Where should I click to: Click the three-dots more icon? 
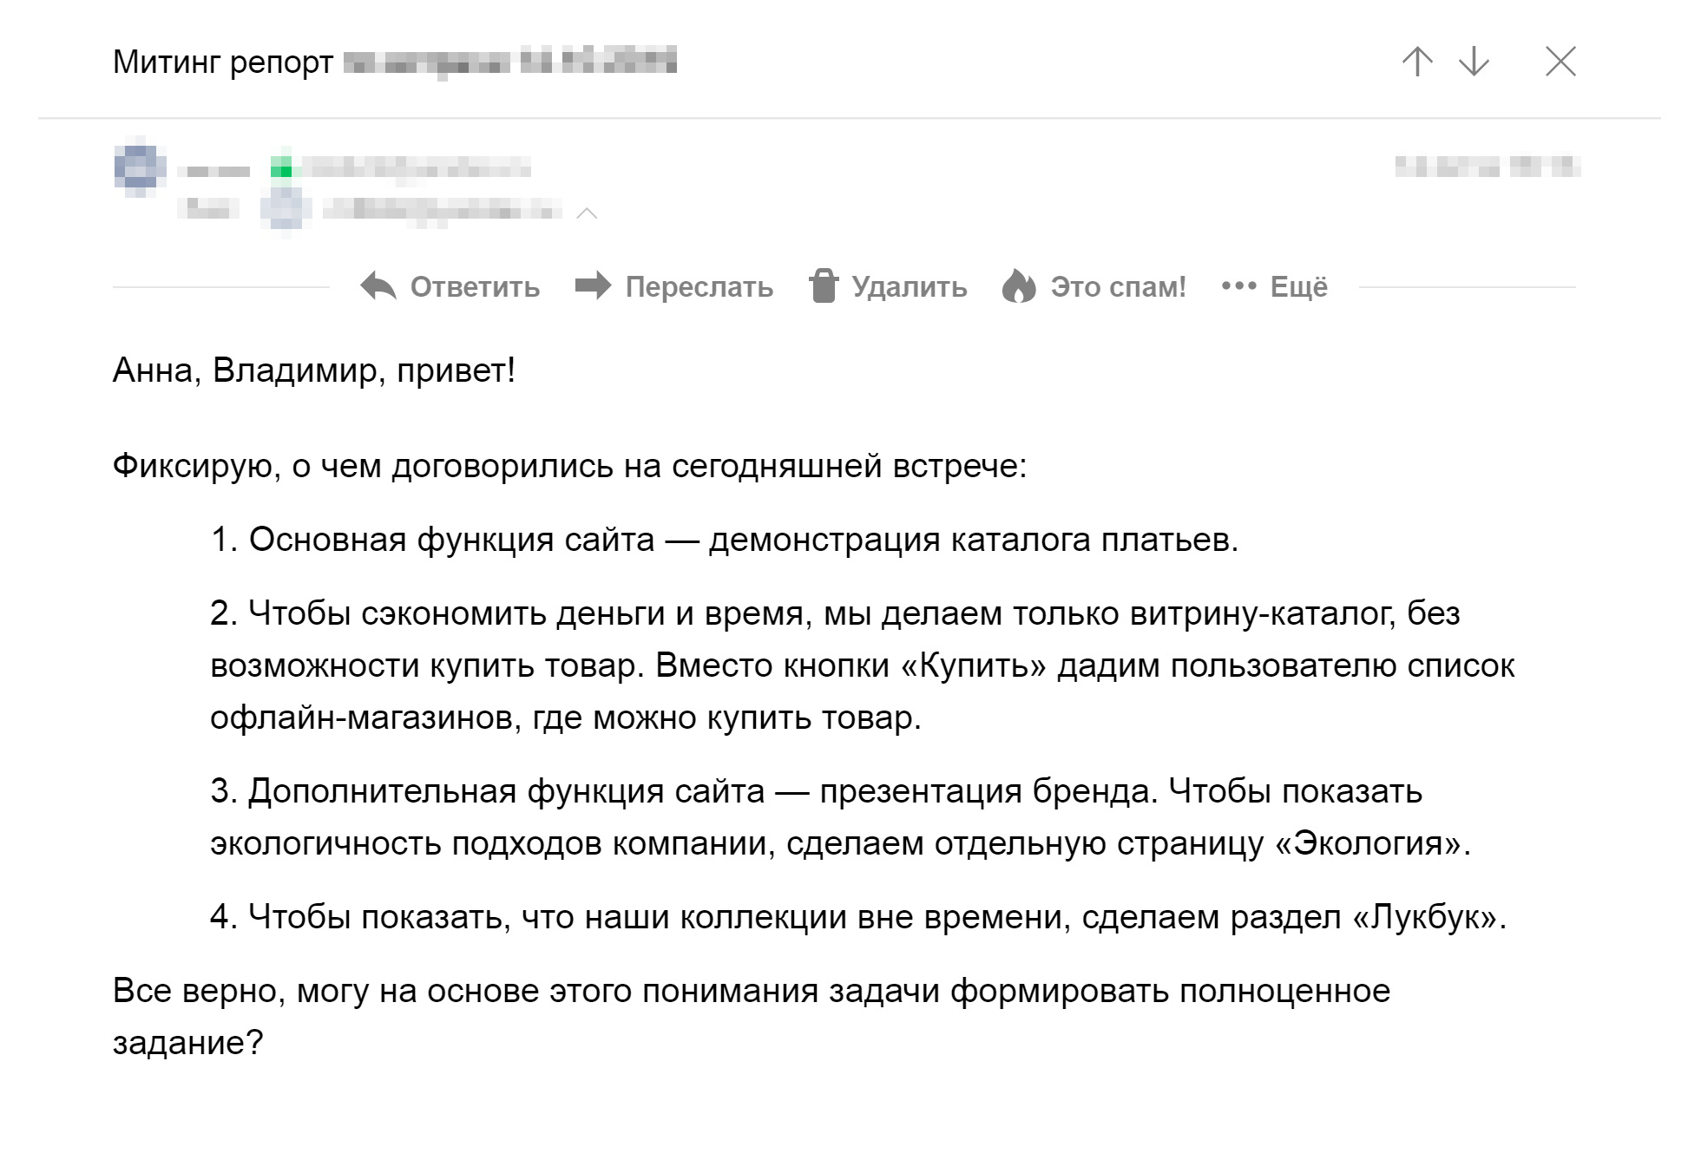(1238, 285)
